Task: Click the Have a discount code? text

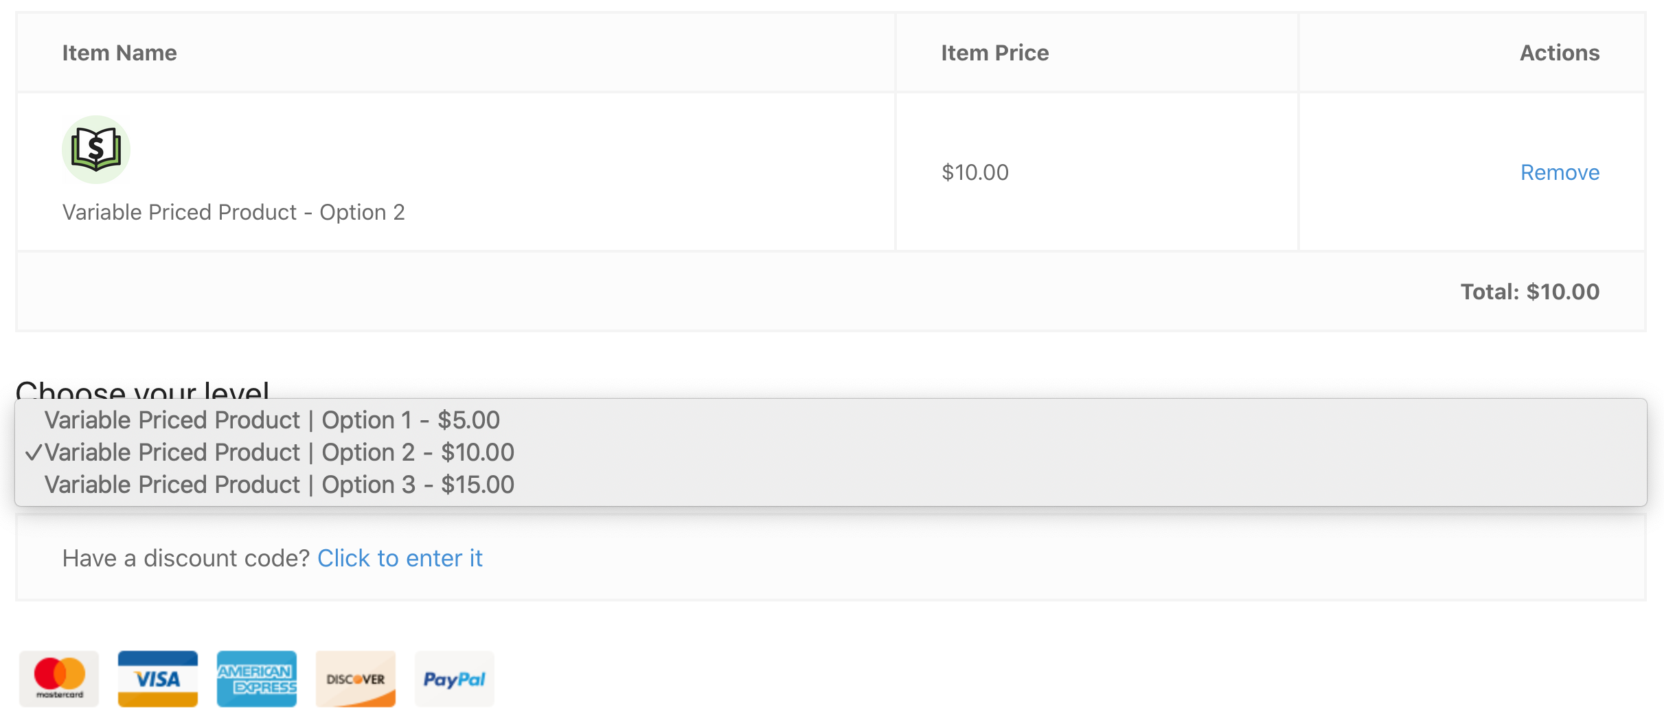Action: tap(186, 558)
